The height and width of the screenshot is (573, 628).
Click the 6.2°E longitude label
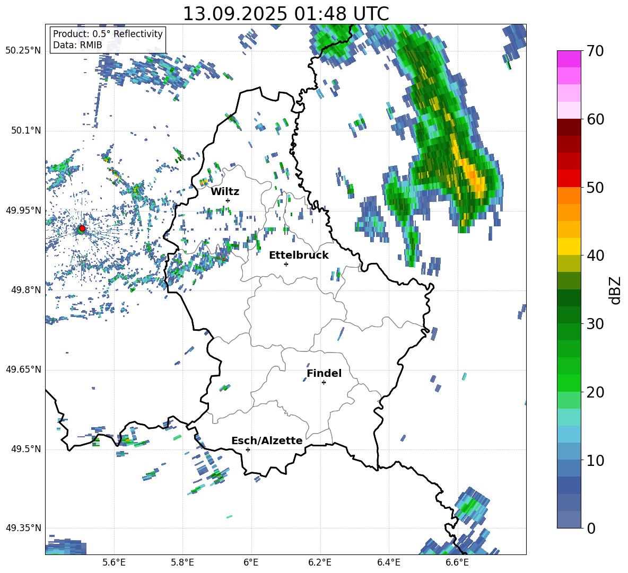point(320,562)
